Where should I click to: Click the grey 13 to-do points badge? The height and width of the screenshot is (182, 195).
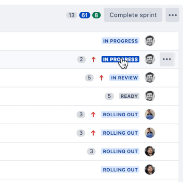[x=72, y=15]
